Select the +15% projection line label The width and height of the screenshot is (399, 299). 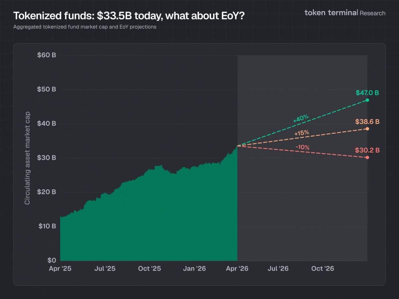(x=302, y=133)
